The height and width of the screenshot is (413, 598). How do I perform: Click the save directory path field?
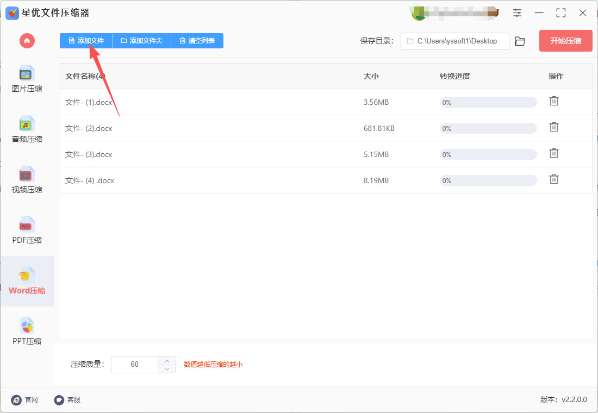(x=454, y=41)
